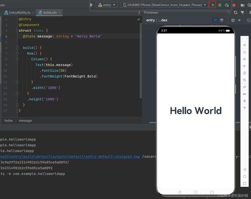Image resolution: width=251 pixels, height=199 pixels.
Task: Click the emulator power button icon
Action: [244, 52]
